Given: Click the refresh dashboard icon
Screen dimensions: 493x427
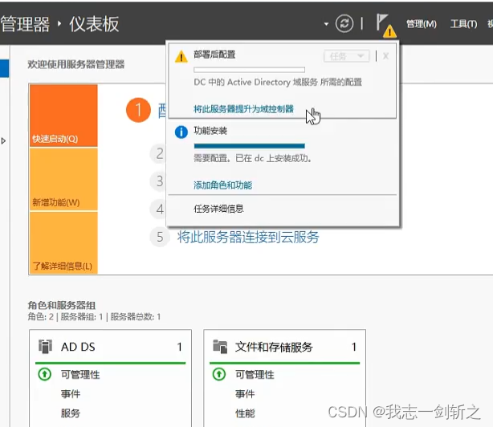Looking at the screenshot, I should coord(344,23).
